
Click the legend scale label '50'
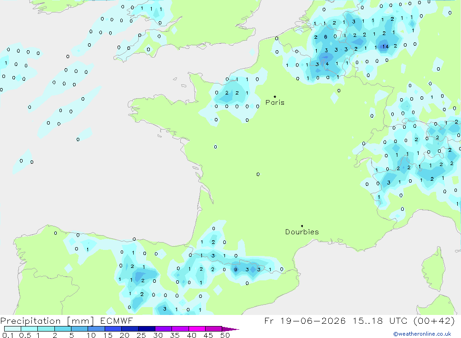[225, 335]
